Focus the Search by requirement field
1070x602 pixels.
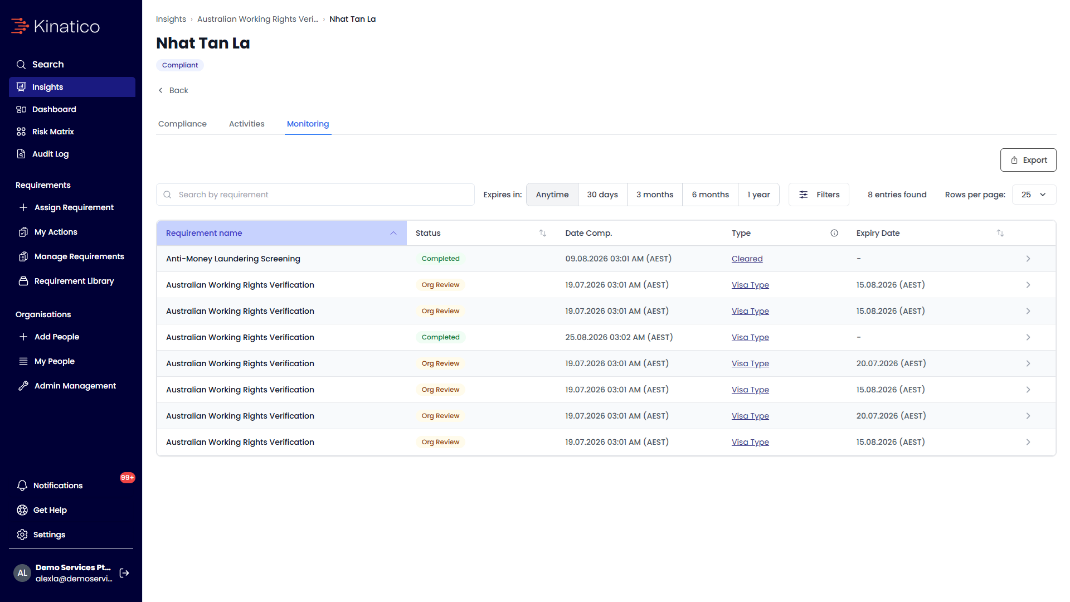pos(315,195)
